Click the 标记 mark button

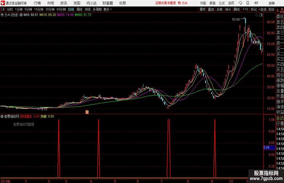(254, 9)
